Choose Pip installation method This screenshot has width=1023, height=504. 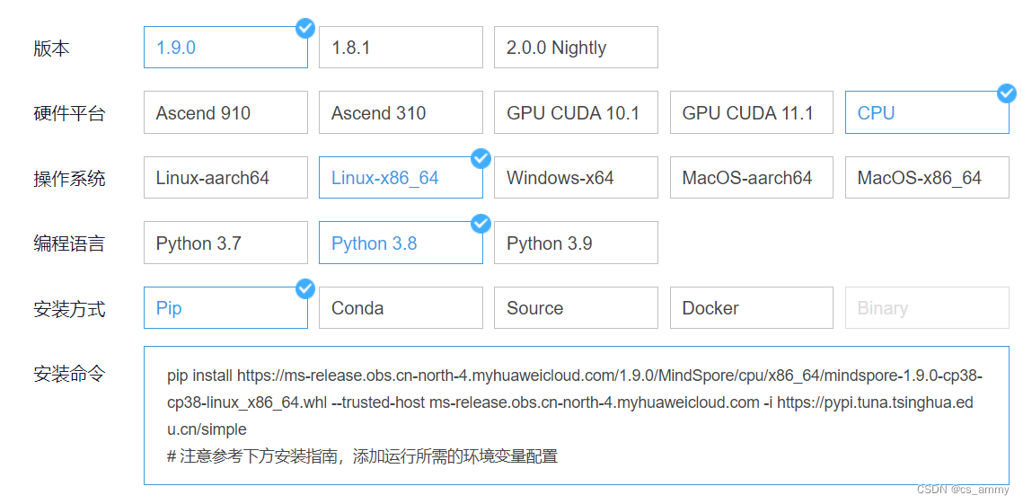pos(225,307)
